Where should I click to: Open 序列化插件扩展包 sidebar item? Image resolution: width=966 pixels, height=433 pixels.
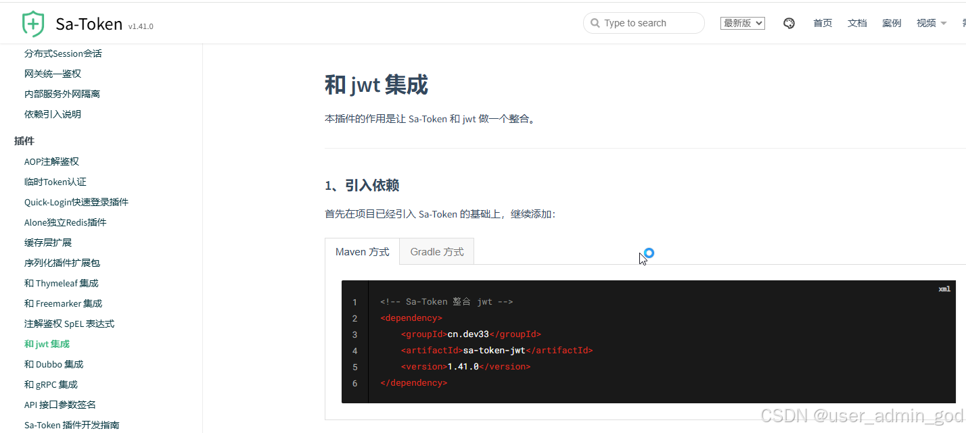pyautogui.click(x=62, y=263)
